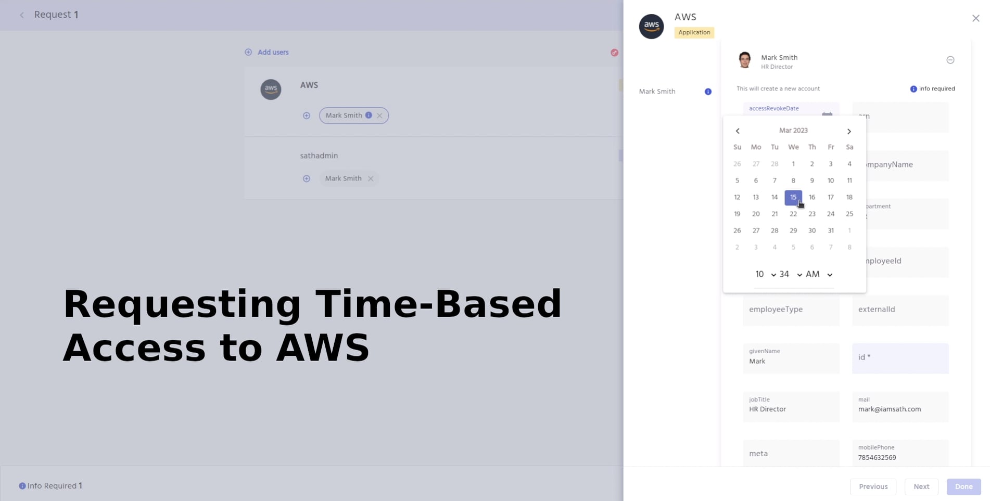Screen dimensions: 990x501
Task: Select Mark Smith in the panel sidebar
Action: click(x=657, y=92)
